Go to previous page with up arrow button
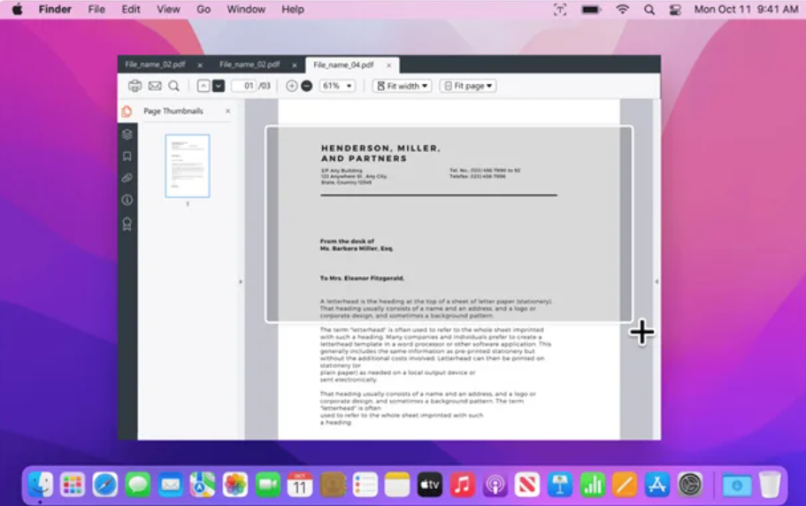 (x=203, y=86)
